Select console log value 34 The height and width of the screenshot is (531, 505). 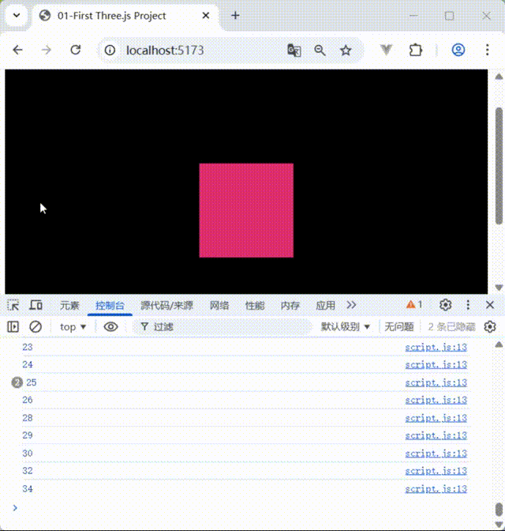[x=28, y=488]
